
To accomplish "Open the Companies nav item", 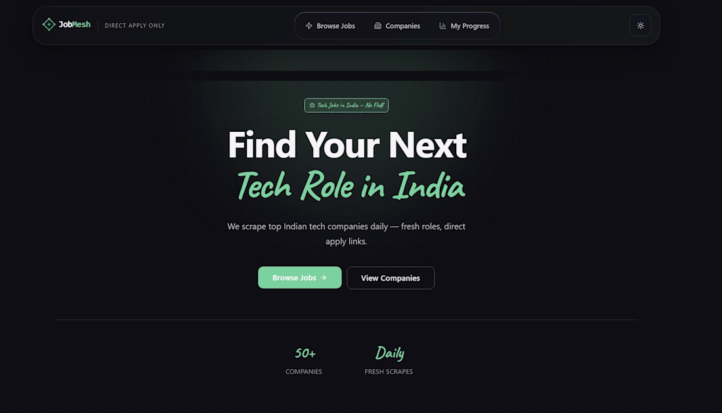I will click(x=397, y=26).
